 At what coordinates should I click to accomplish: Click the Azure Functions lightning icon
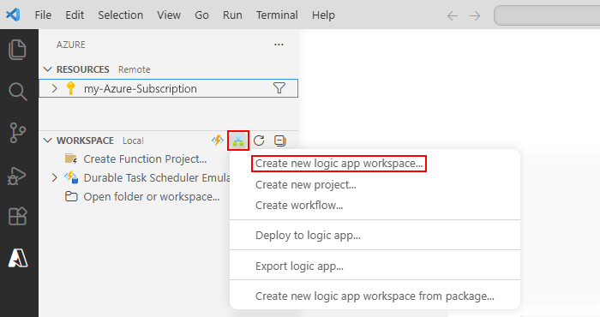[x=218, y=141]
